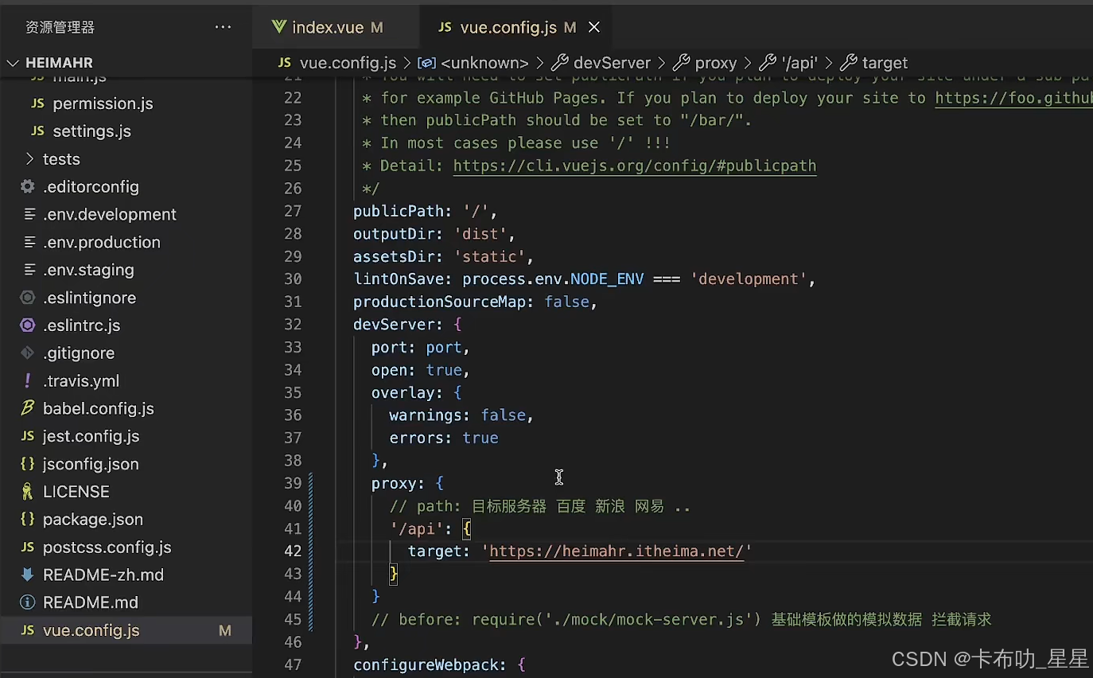Image resolution: width=1093 pixels, height=678 pixels.
Task: Click the JS icon on vue.config.js tab
Action: 445,27
